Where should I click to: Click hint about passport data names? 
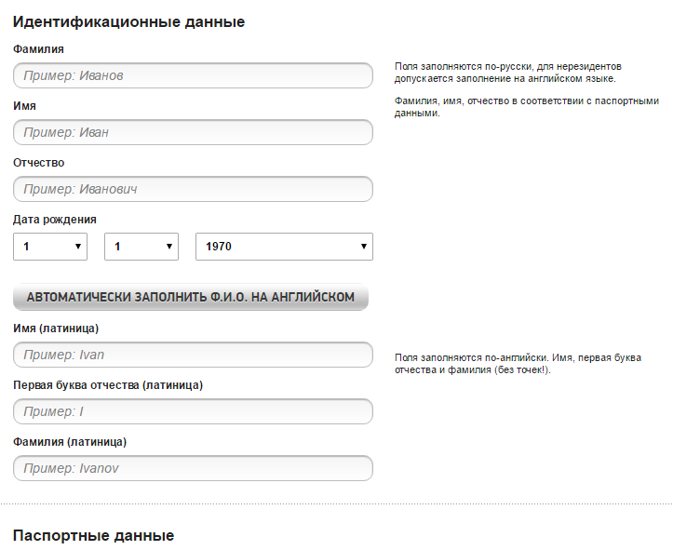pos(527,107)
